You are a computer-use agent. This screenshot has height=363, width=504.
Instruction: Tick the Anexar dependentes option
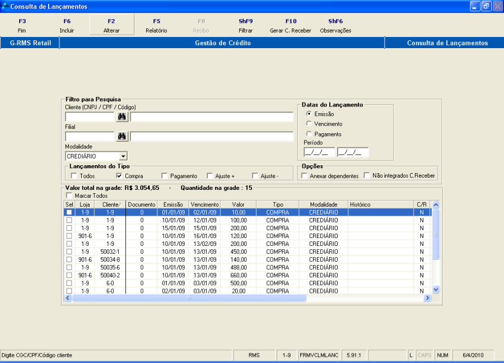pos(305,176)
